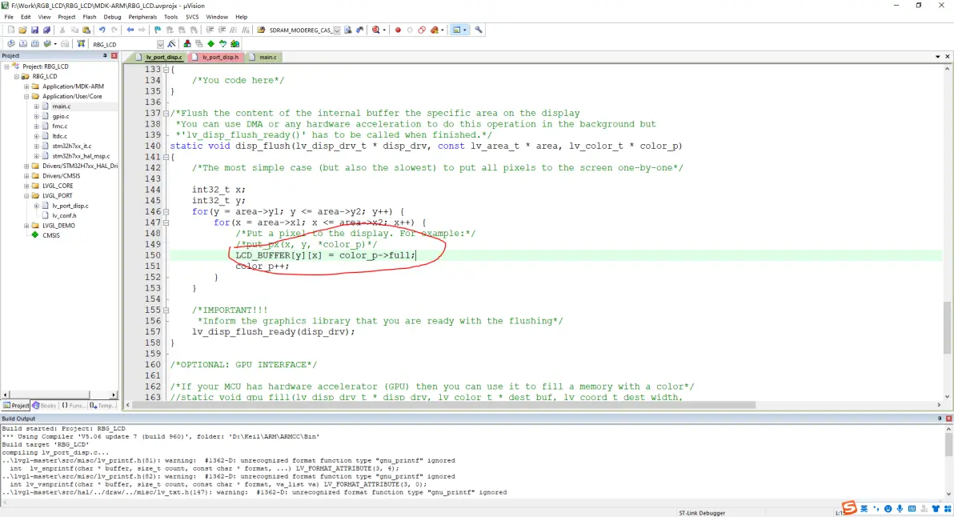Click the Batch Build icon
Viewport: 954px width, 517px height.
tap(47, 44)
